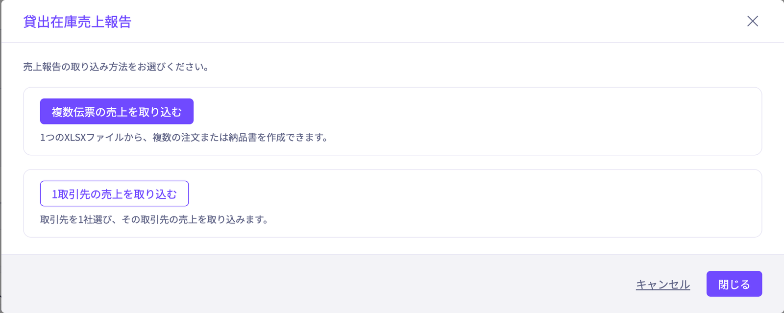This screenshot has width=784, height=313.
Task: Click the footer space between キャンセル and 閉じる
Action: [698, 284]
